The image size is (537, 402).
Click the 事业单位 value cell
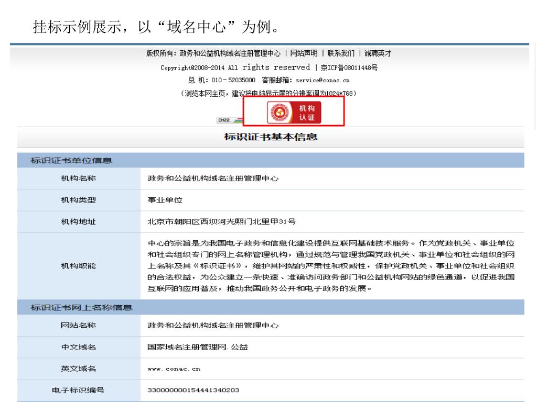coord(332,200)
